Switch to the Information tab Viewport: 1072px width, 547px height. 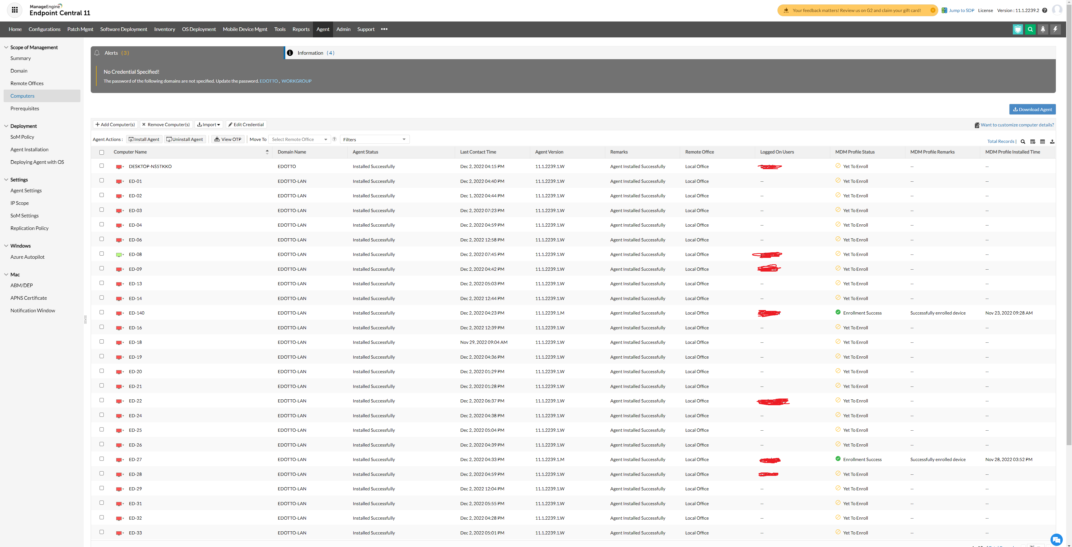click(x=315, y=53)
